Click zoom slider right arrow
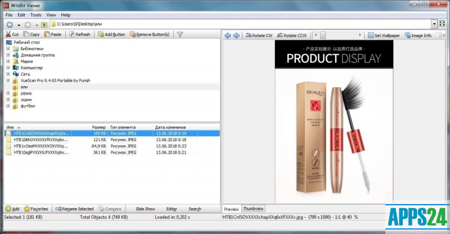 [360, 35]
